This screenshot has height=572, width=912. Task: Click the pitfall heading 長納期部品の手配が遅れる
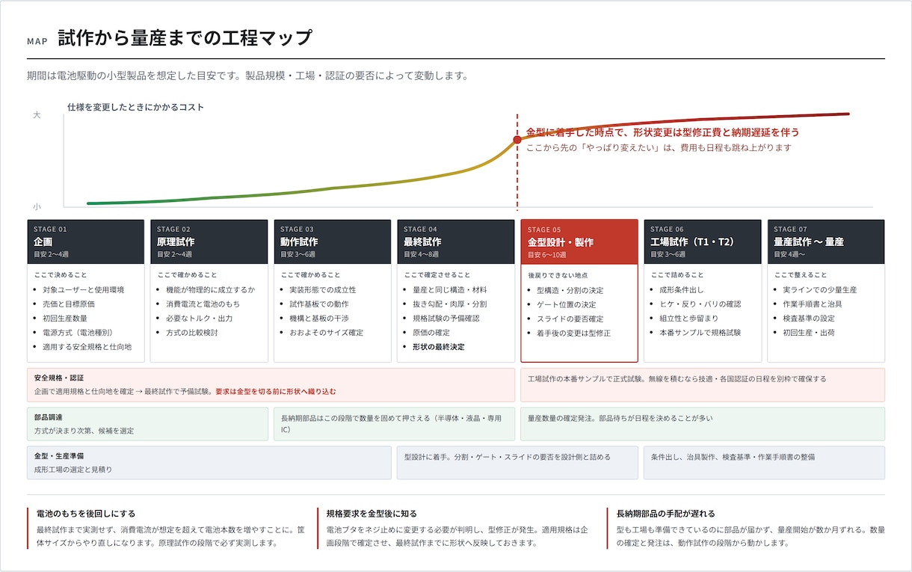pyautogui.click(x=666, y=514)
